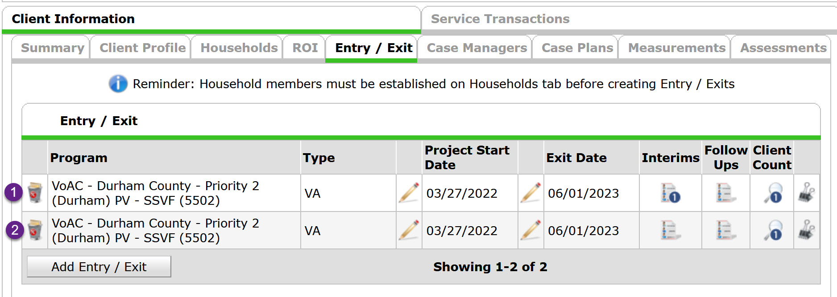
Task: Select the Households tab
Action: point(239,47)
